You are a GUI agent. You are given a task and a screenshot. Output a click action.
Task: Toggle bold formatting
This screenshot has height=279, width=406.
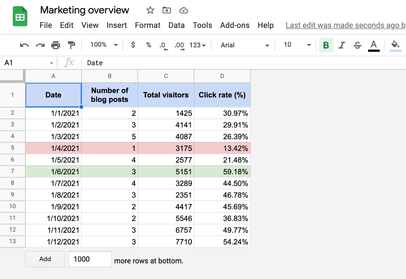tap(326, 45)
